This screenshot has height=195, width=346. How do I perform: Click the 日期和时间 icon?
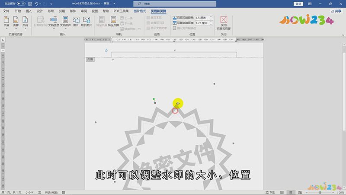tap(41, 21)
